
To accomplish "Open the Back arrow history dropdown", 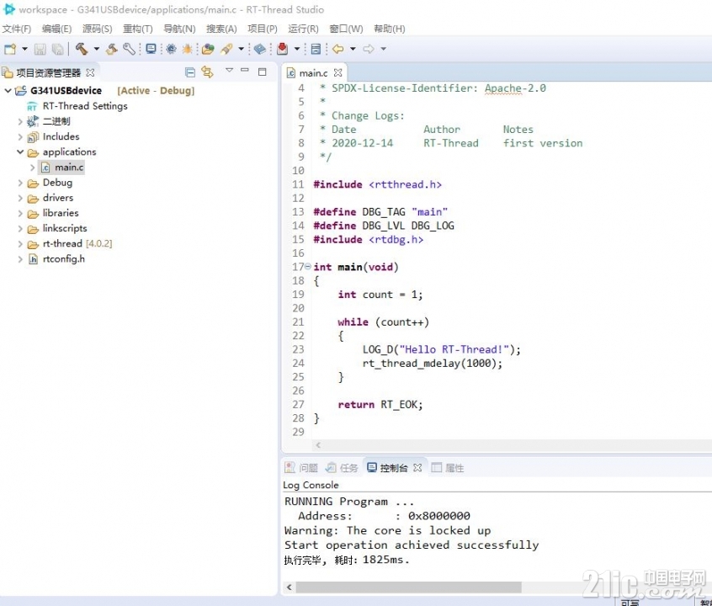I will [353, 49].
